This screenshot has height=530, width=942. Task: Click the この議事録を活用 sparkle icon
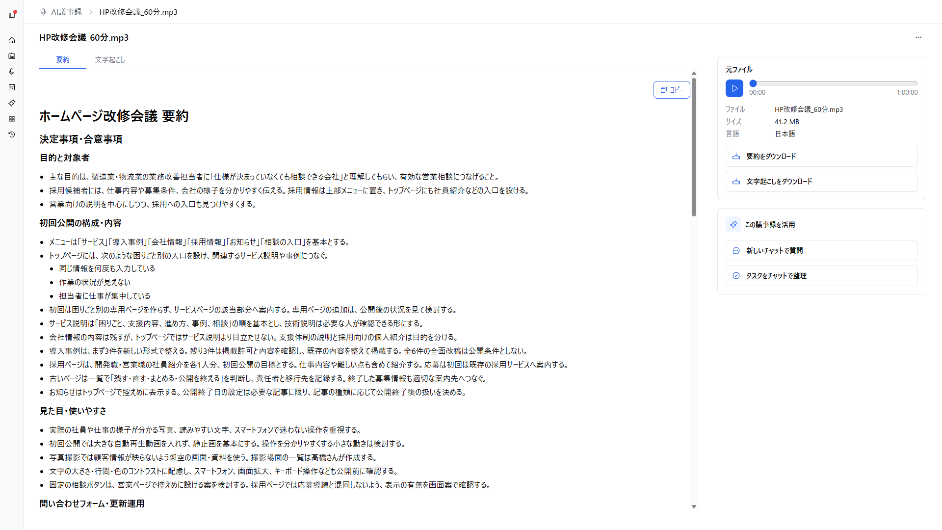[x=733, y=225]
